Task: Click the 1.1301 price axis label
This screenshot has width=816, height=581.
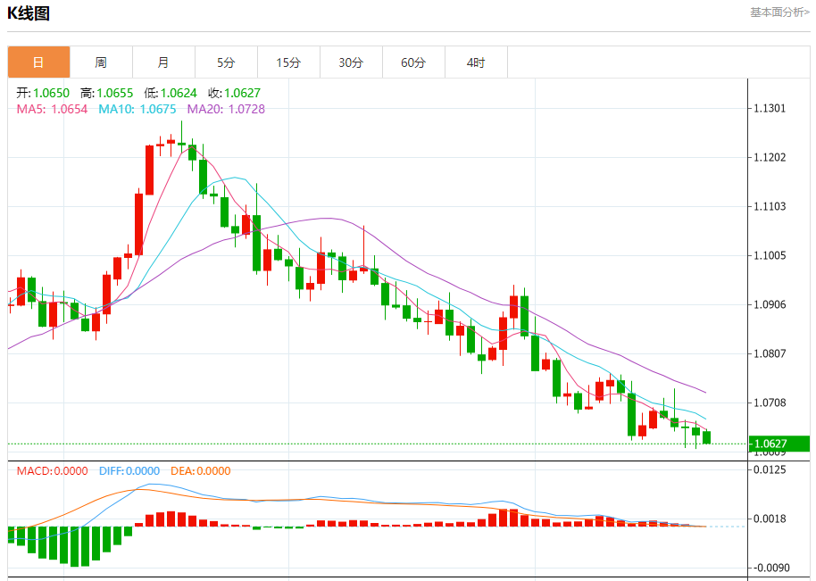Action: click(x=770, y=108)
